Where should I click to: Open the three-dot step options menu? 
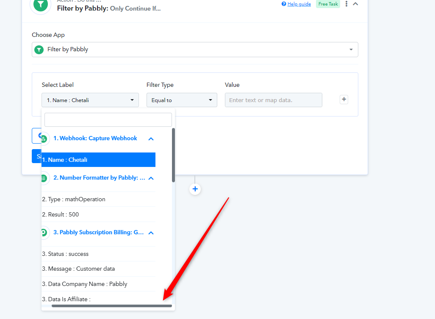click(346, 4)
